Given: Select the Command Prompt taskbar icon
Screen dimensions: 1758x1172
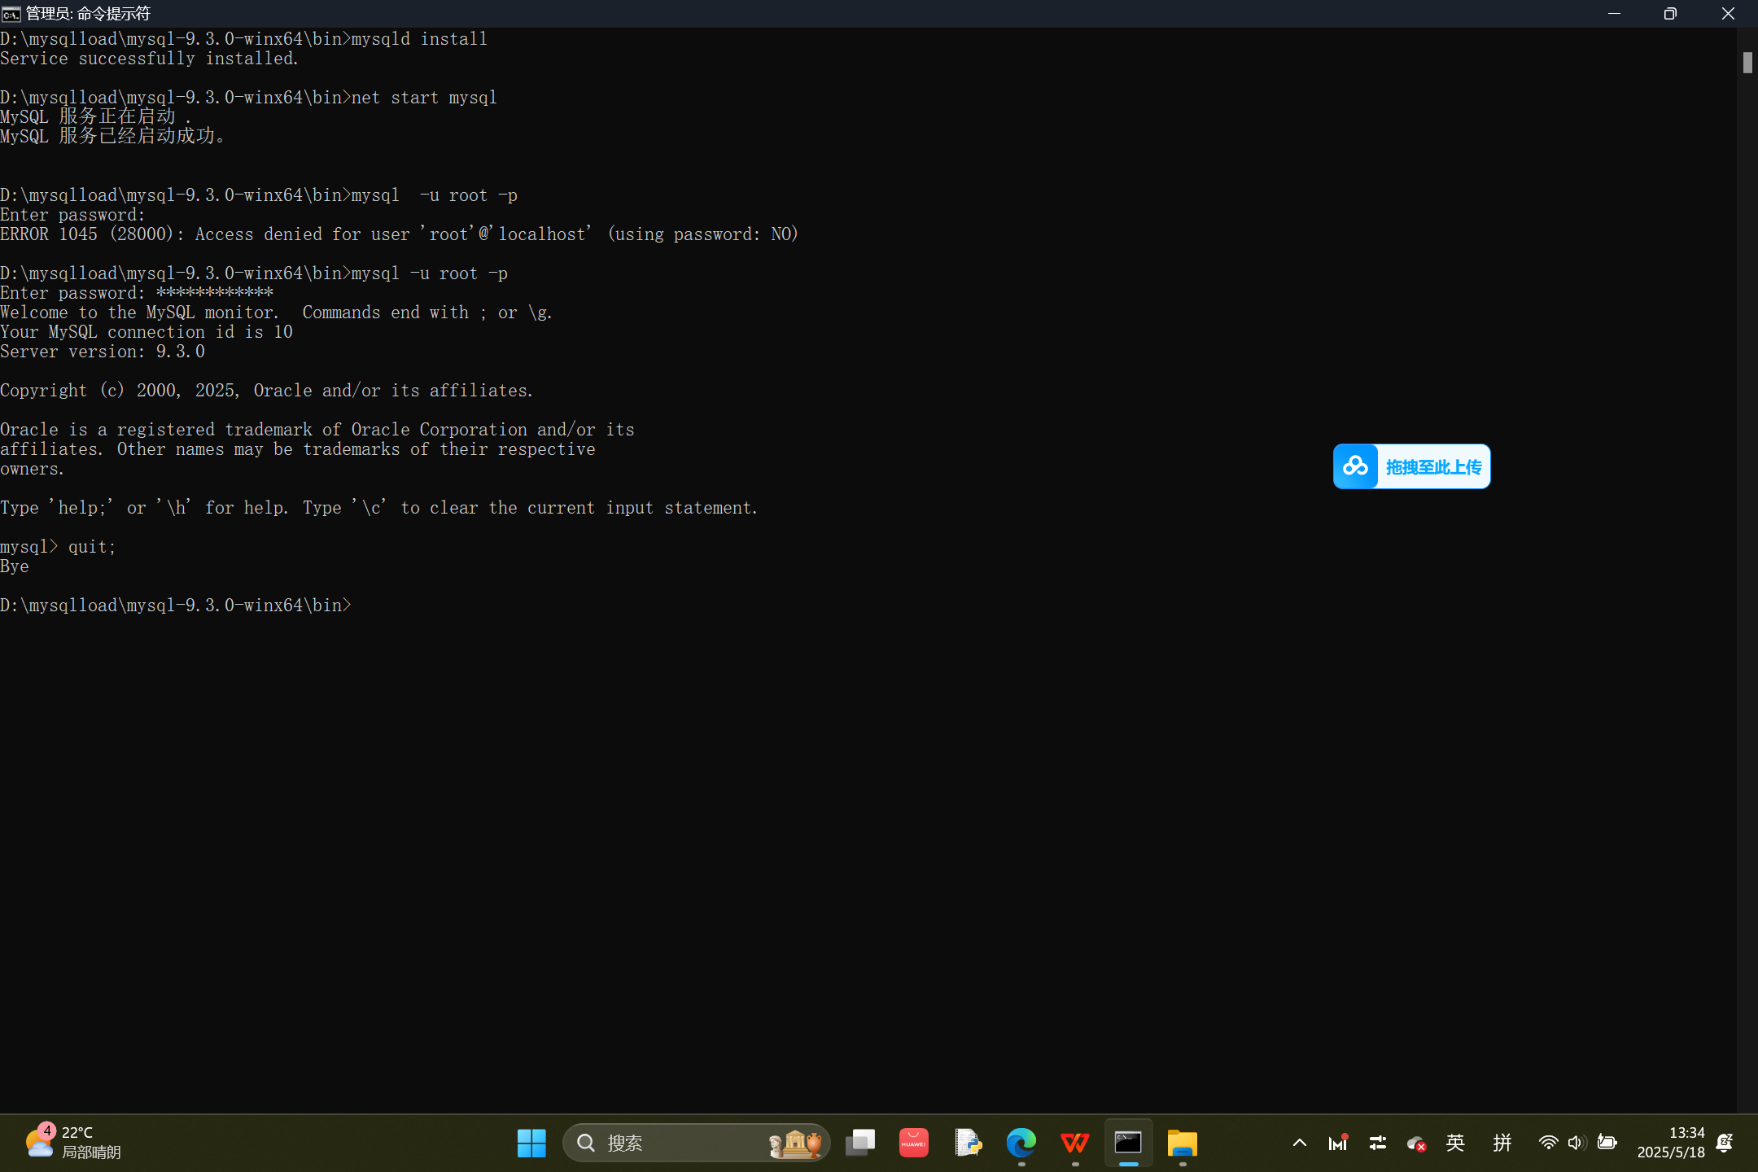Looking at the screenshot, I should click(x=1128, y=1143).
